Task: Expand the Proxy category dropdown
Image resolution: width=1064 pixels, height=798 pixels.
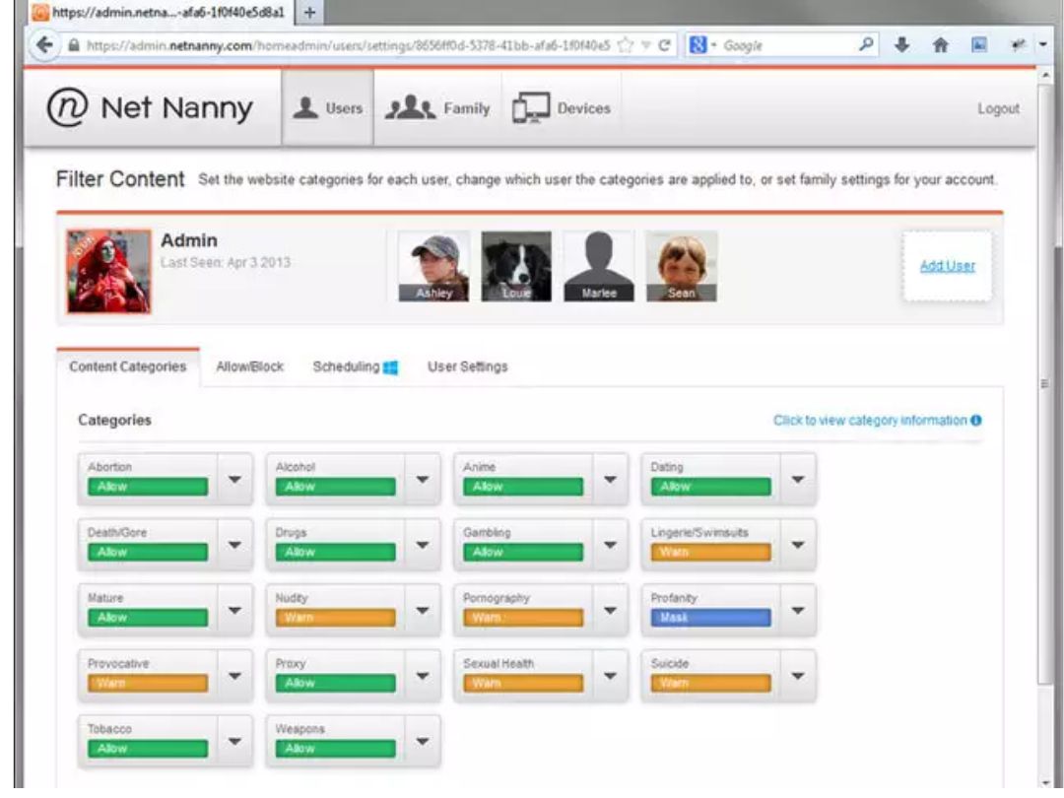Action: (423, 676)
